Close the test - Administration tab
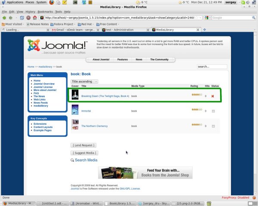 tap(148, 30)
